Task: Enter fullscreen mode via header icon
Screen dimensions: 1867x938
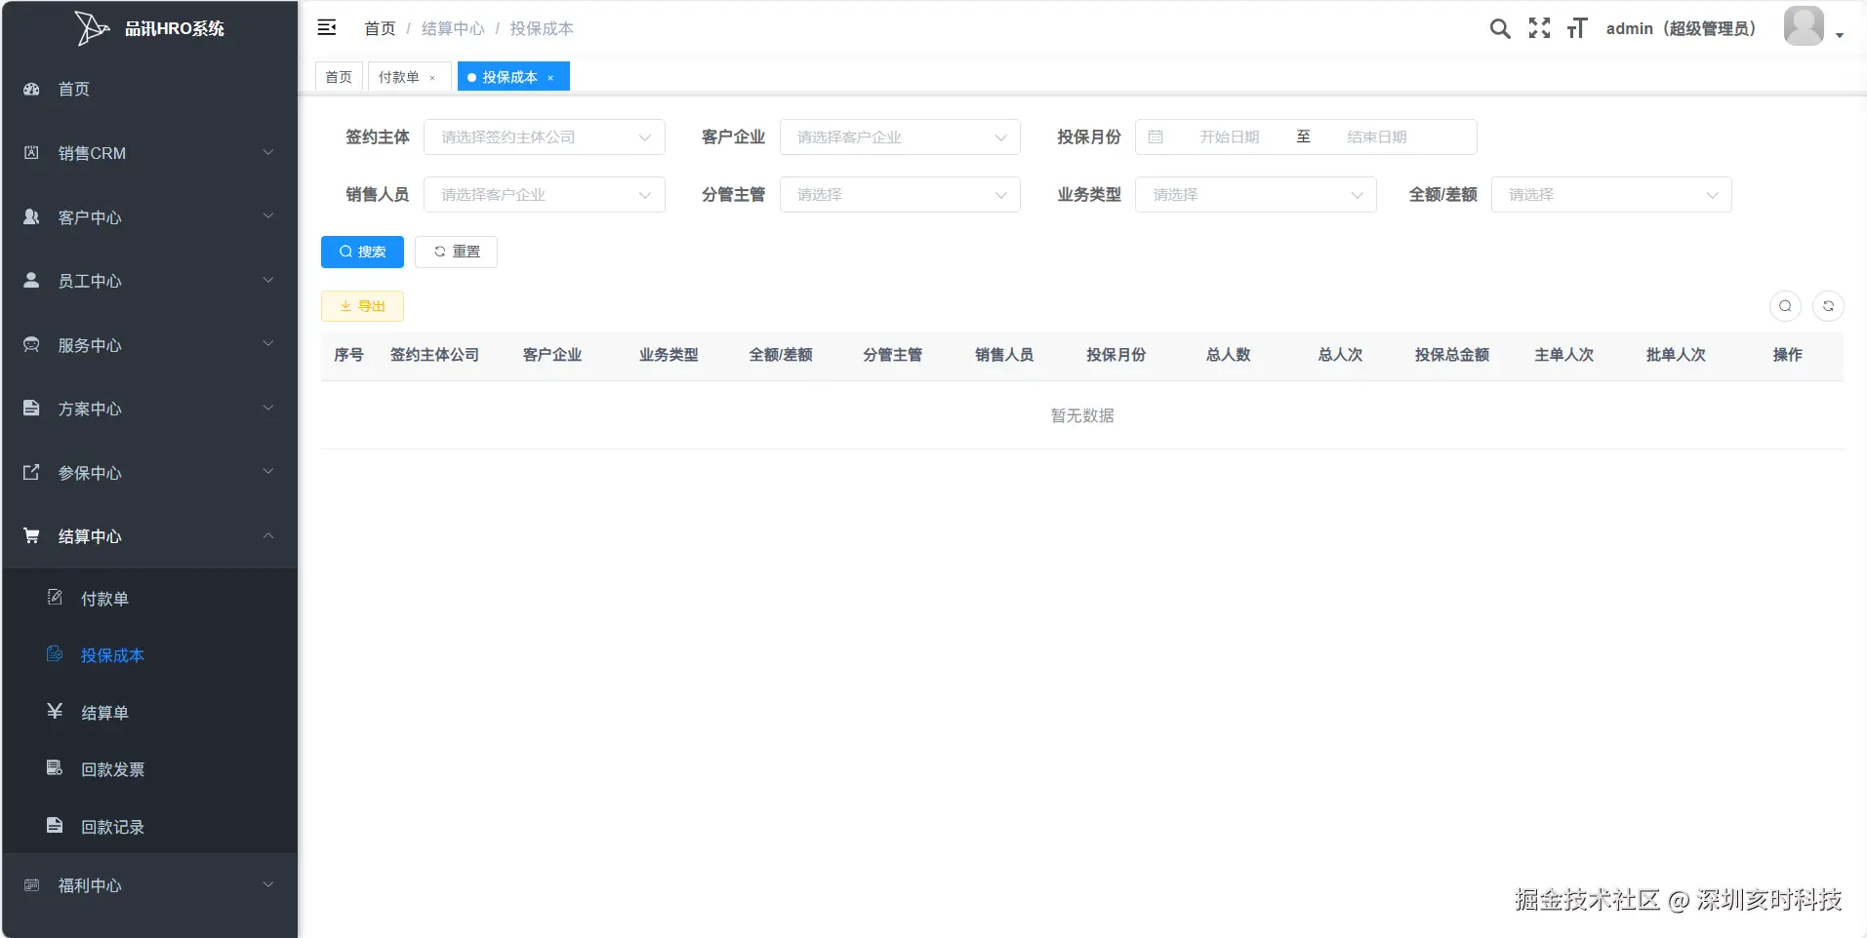Action: [1539, 28]
